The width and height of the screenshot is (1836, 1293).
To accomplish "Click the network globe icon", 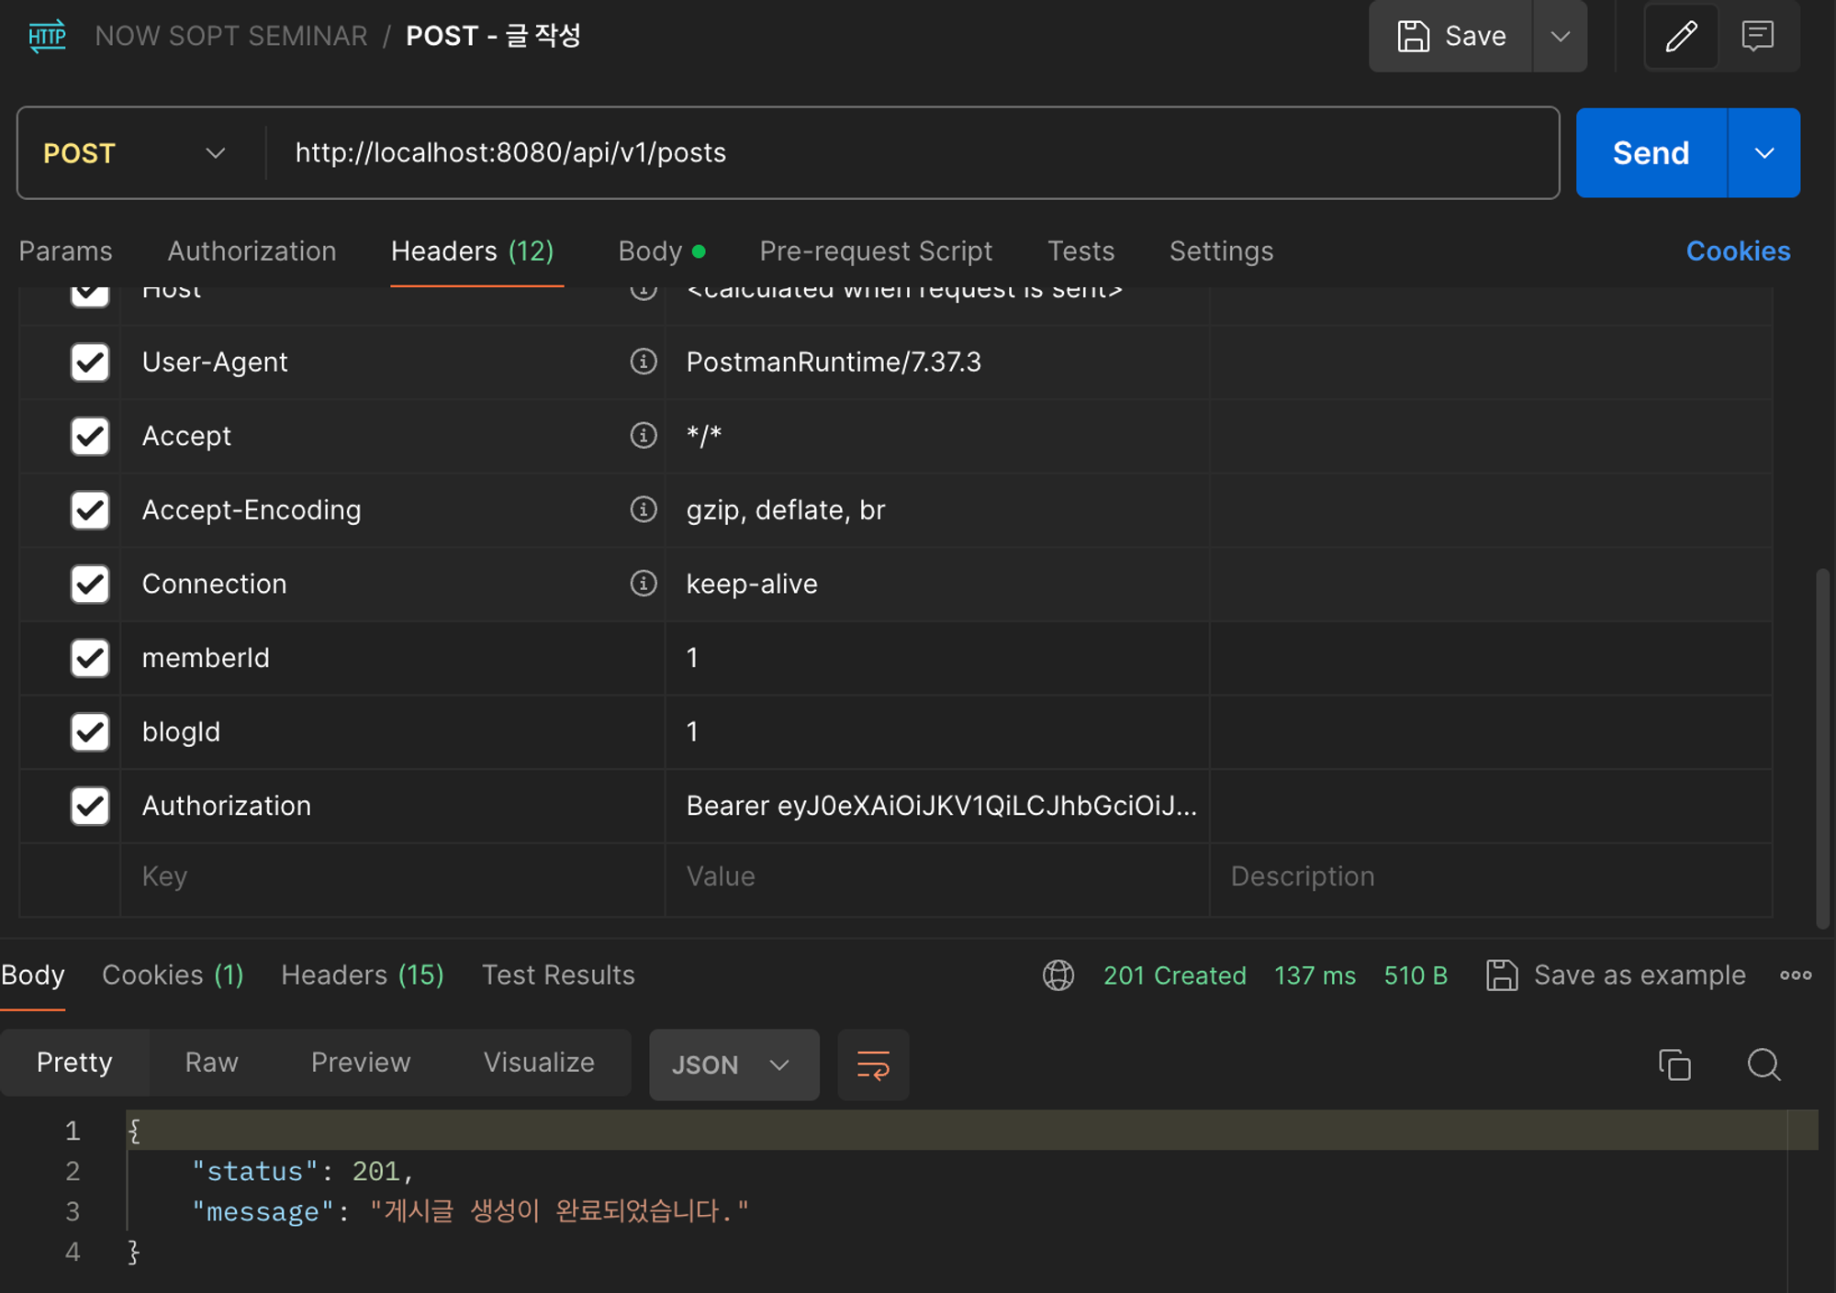I will (x=1058, y=975).
